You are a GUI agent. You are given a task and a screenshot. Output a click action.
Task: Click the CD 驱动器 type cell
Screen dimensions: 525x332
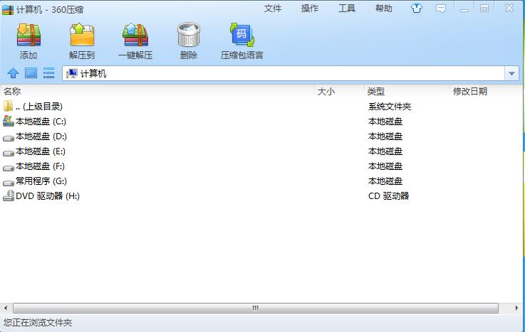388,196
